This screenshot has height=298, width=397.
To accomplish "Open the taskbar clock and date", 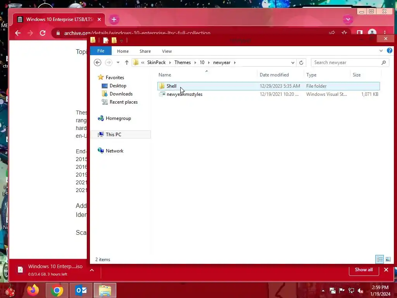I will pos(380,291).
